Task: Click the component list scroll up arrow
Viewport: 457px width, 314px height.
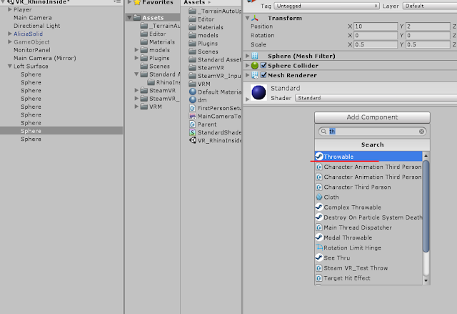Action: [426, 155]
